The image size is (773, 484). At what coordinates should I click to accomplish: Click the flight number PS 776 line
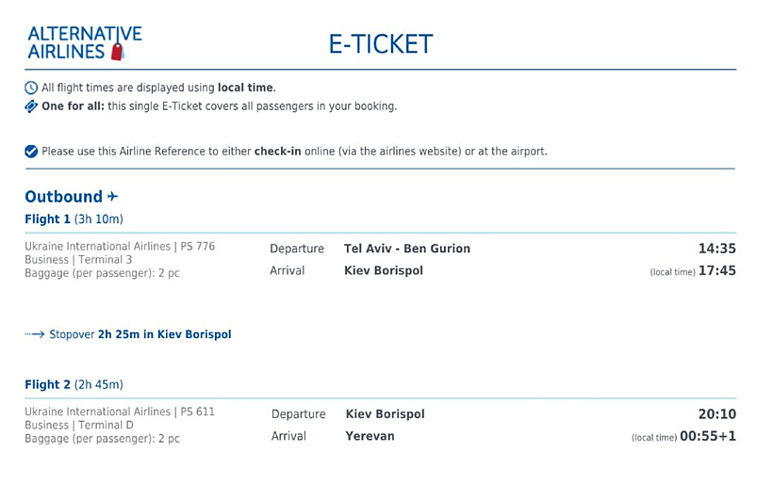120,247
